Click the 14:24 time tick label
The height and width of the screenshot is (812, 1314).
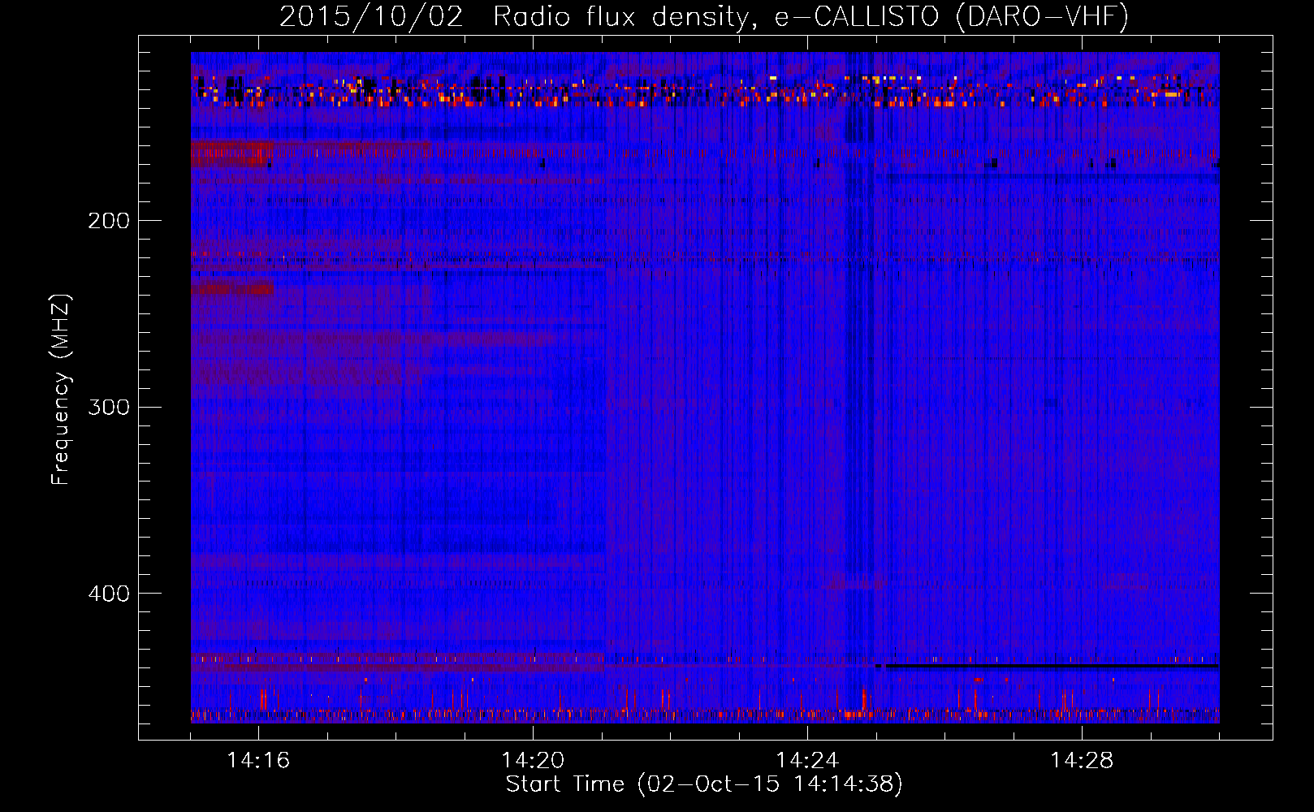click(807, 760)
